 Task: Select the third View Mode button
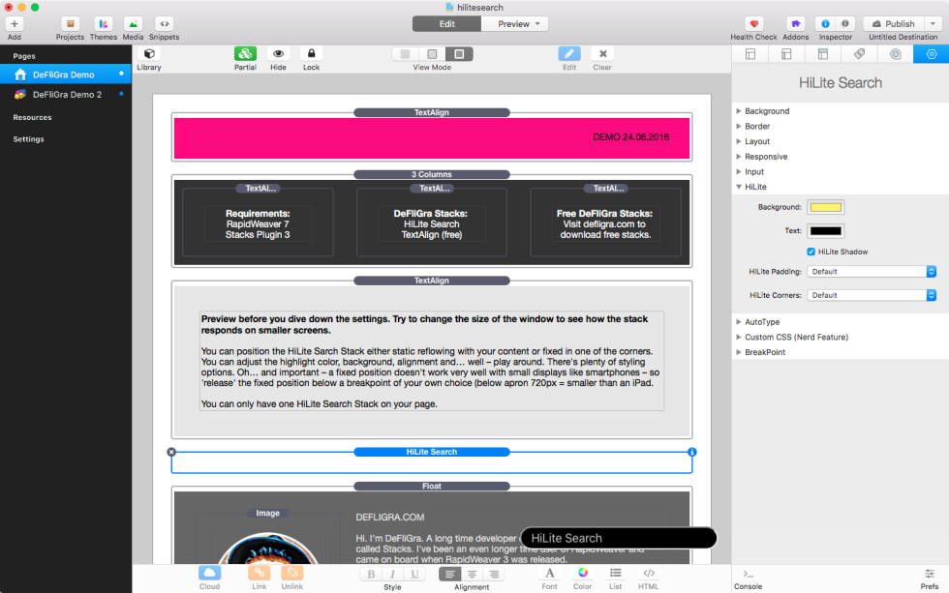pos(459,54)
